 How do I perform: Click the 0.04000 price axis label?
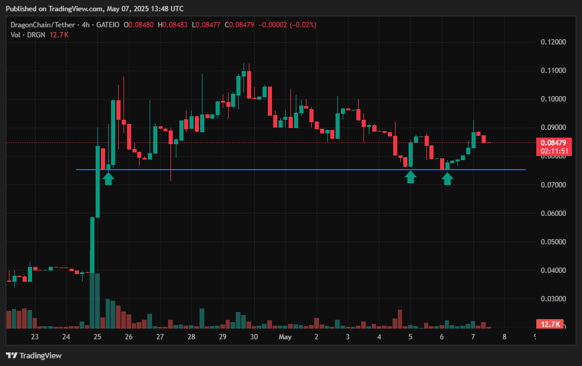(x=553, y=270)
